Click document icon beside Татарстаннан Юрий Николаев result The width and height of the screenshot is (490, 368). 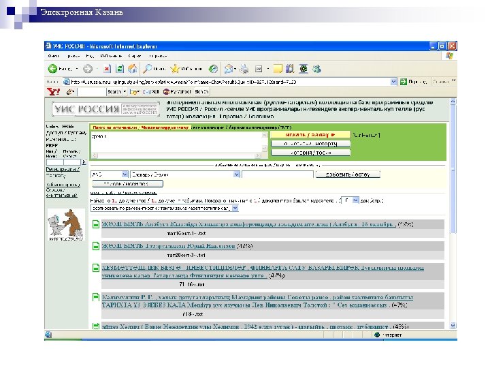(x=96, y=246)
